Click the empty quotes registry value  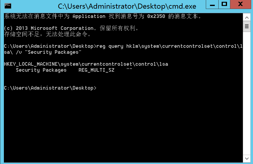pos(129,70)
